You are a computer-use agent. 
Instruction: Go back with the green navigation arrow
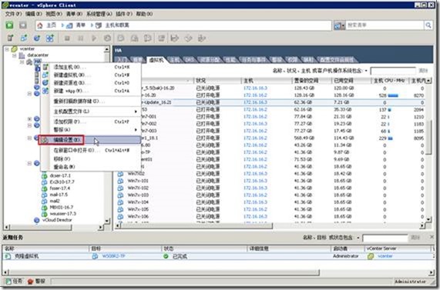pyautogui.click(x=9, y=25)
